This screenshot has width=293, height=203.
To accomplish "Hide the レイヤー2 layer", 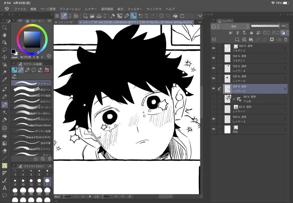I will [213, 89].
